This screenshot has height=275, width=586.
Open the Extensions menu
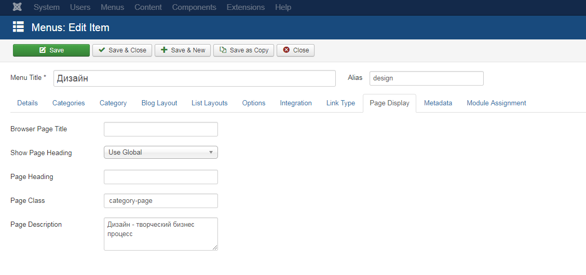tap(246, 7)
